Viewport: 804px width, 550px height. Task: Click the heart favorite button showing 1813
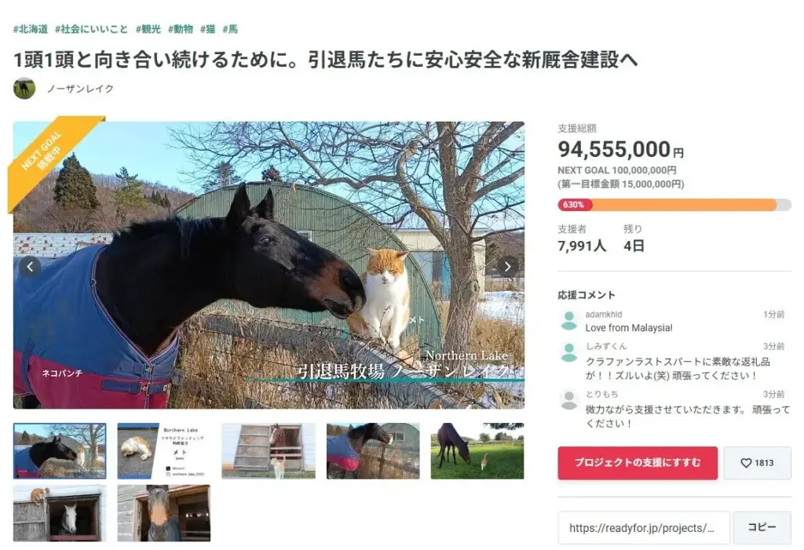757,463
